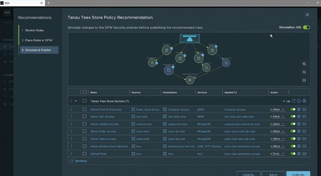Open the Allow Infrastructure Services rule name

pyautogui.click(x=109, y=146)
